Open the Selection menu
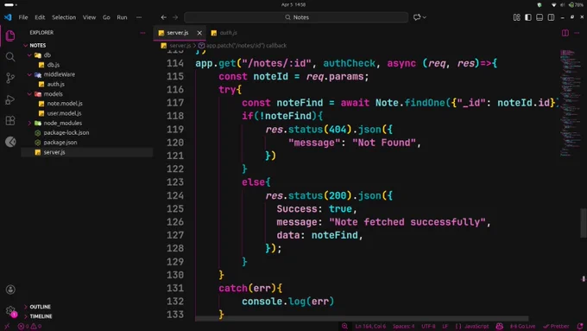 (64, 17)
